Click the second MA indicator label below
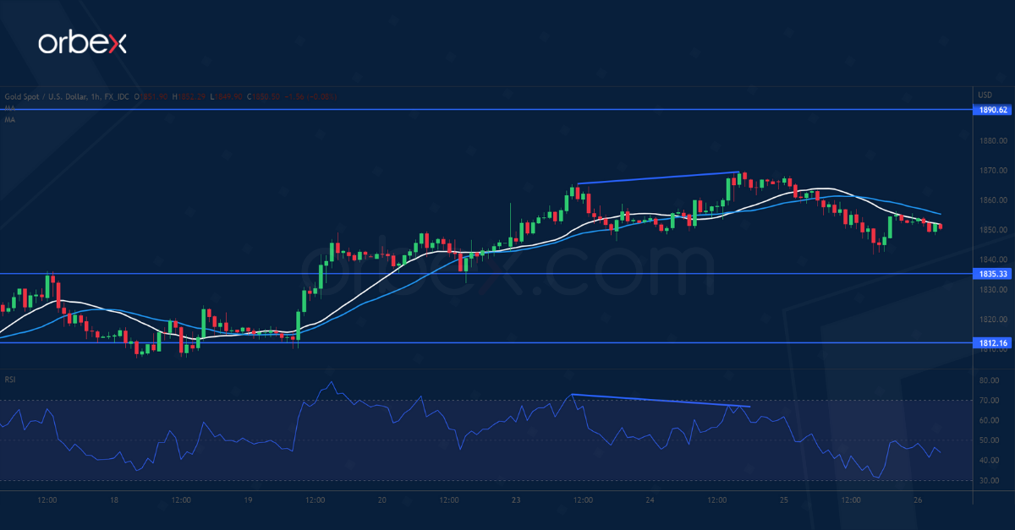 [x=9, y=119]
